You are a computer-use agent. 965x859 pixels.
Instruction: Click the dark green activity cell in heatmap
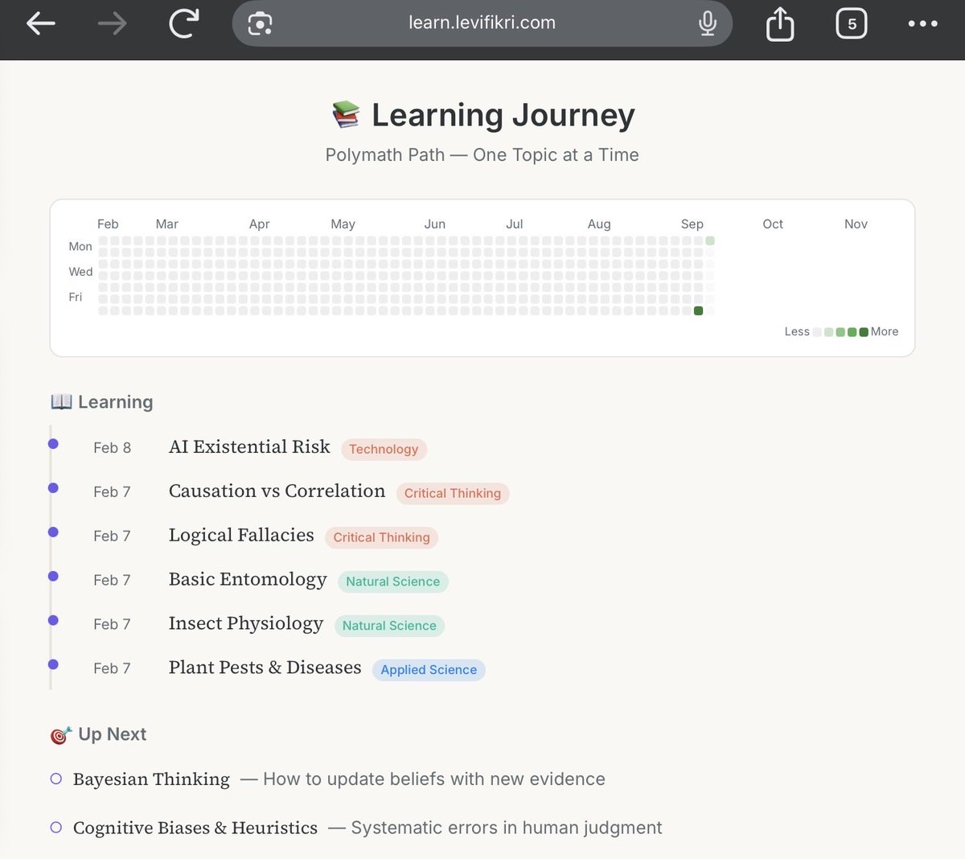pos(698,310)
